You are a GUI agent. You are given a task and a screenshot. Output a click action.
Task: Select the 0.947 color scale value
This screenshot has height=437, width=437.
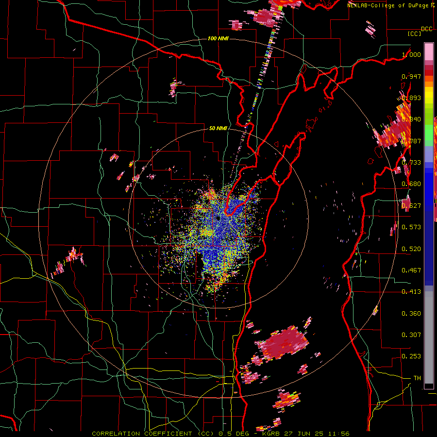[x=411, y=76]
